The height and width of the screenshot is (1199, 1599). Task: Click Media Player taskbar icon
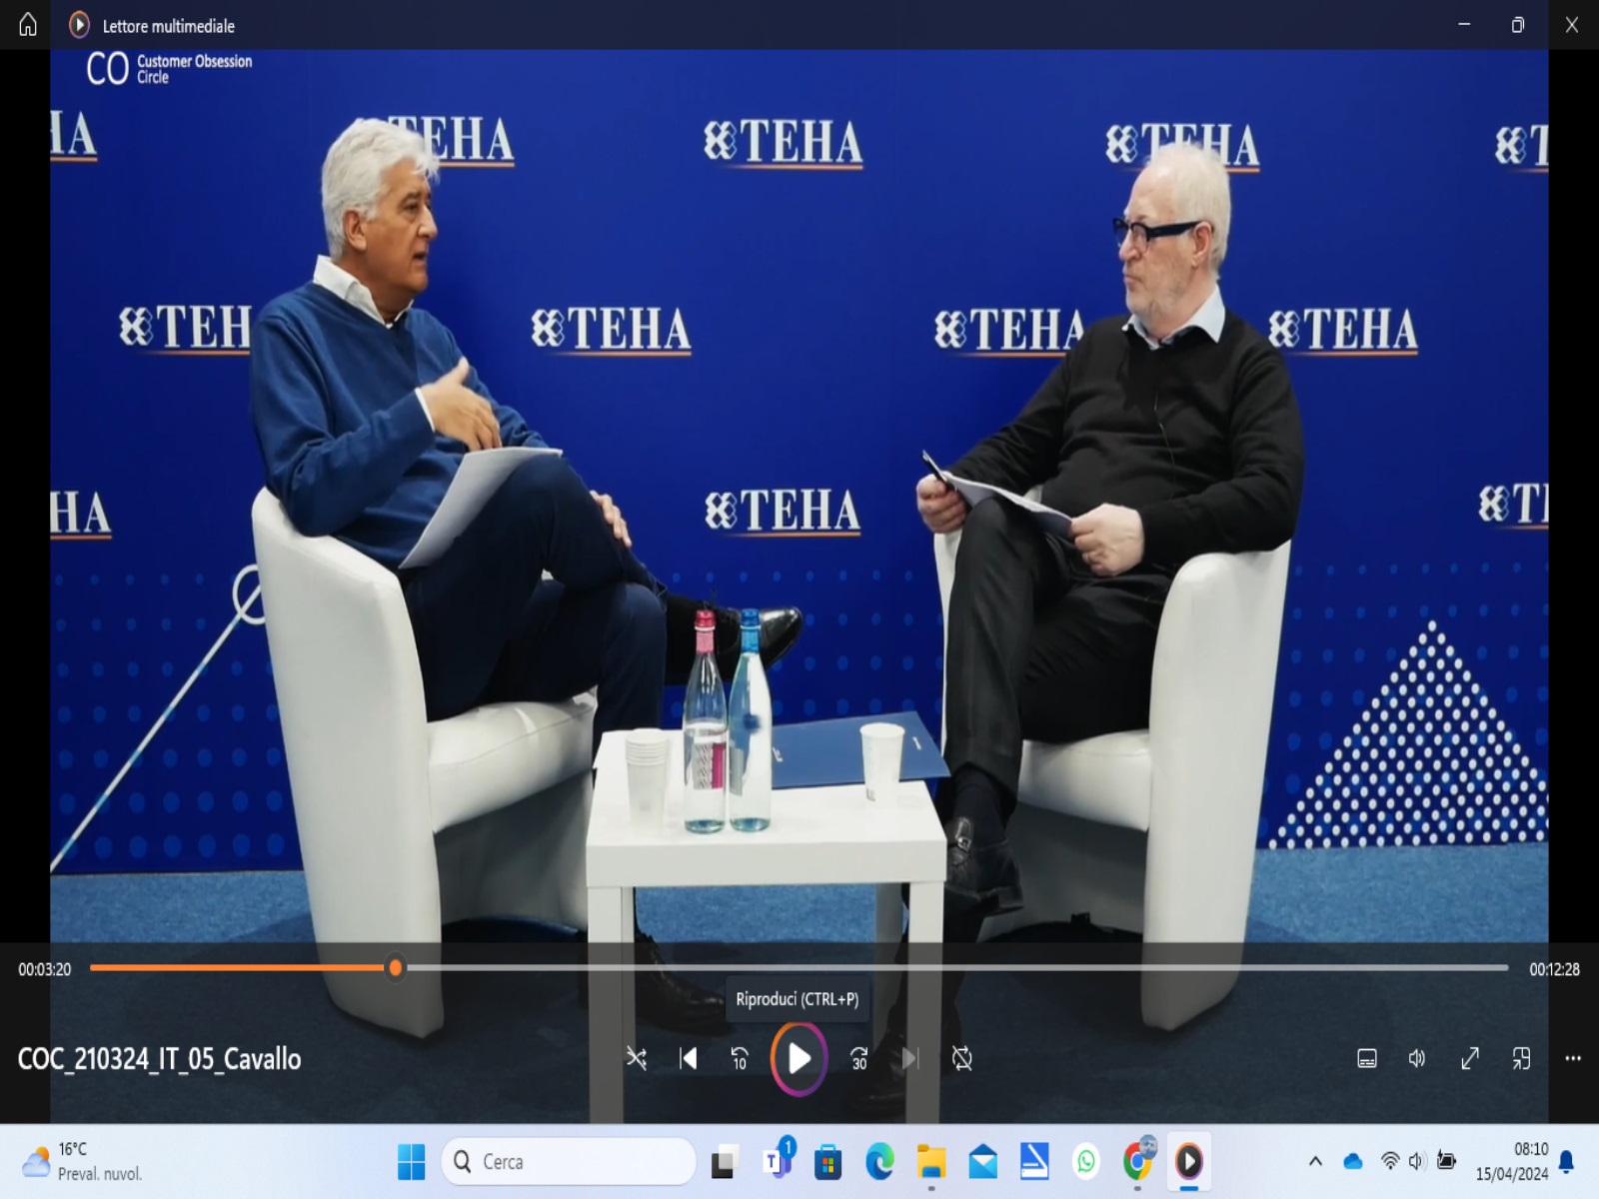tap(1188, 1161)
